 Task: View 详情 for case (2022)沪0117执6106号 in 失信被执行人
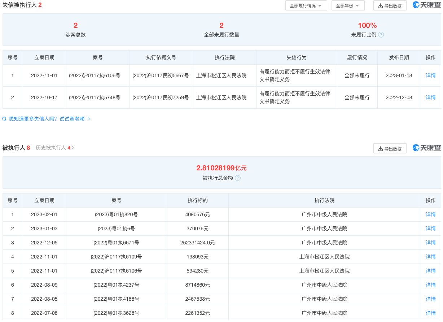[x=431, y=75]
